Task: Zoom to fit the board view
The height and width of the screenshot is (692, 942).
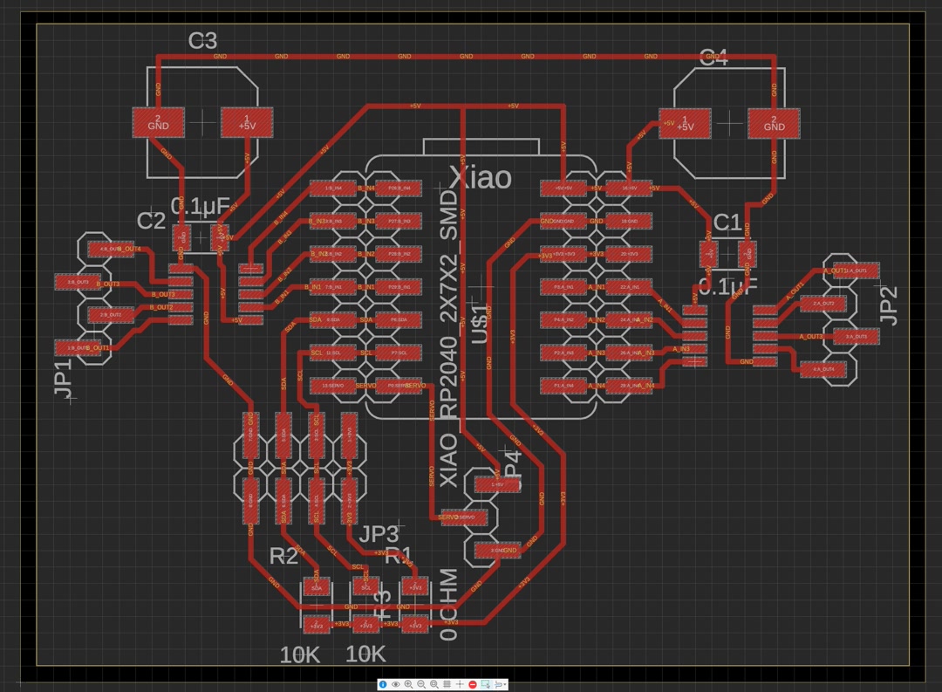Action: point(433,684)
